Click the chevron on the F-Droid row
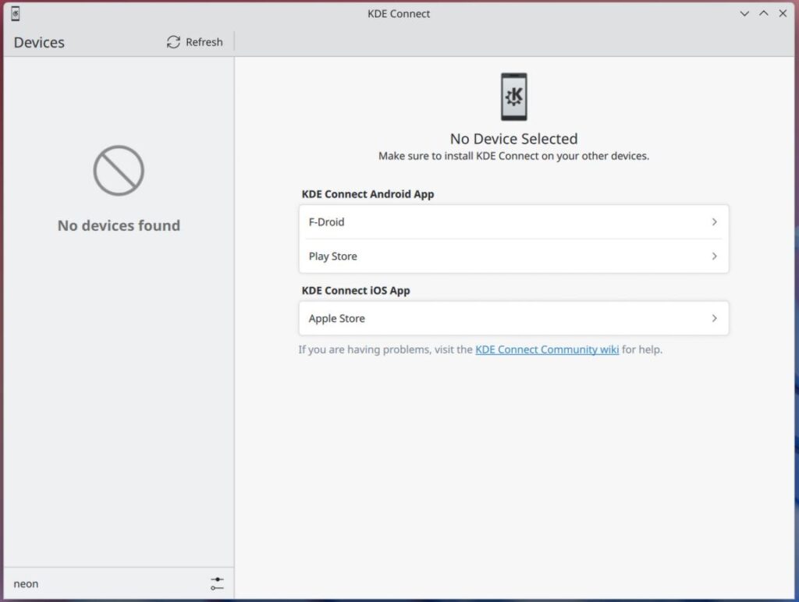The height and width of the screenshot is (602, 799). coord(715,222)
